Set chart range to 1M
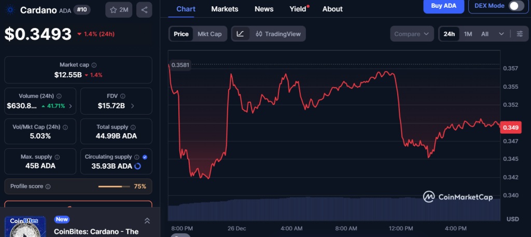 coord(468,34)
